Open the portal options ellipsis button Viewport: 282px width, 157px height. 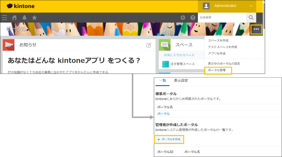(x=256, y=29)
